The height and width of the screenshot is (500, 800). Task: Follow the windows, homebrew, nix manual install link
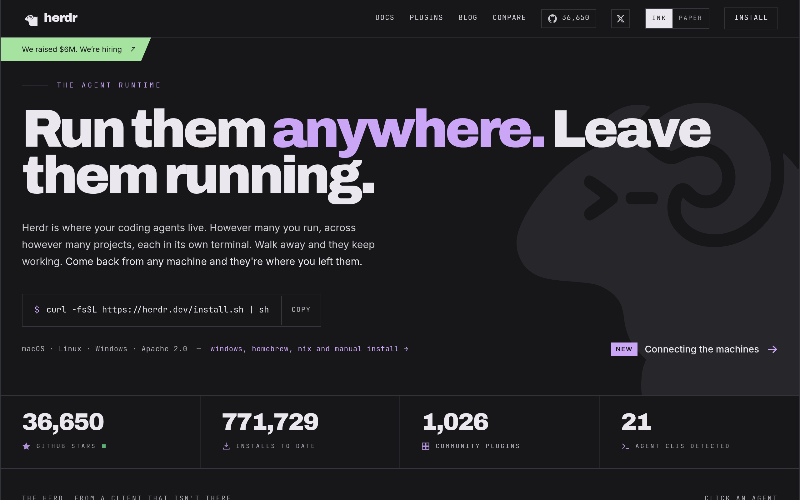pos(309,349)
